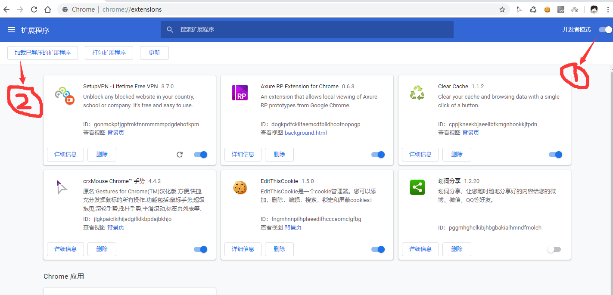Focus the 搜索扩展程序 search field

tap(307, 30)
